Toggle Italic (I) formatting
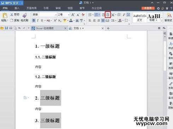This screenshot has height=129, width=173. pos(38,20)
